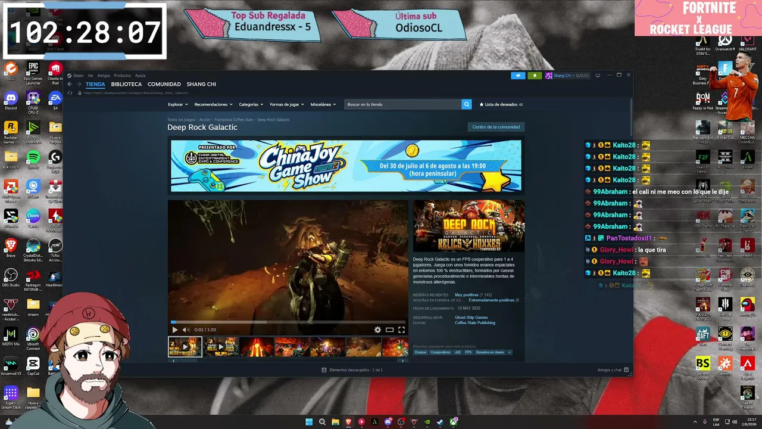Open the 'Formas de jugar' dropdown

[286, 104]
